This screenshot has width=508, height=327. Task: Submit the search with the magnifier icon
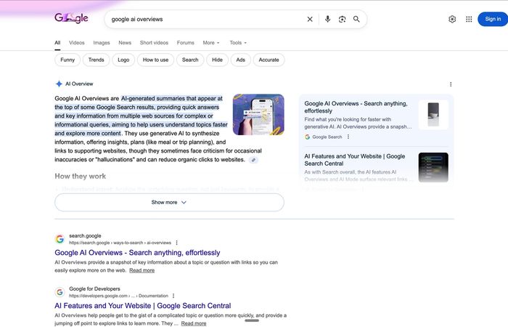(356, 19)
